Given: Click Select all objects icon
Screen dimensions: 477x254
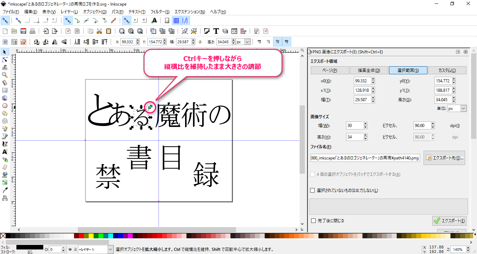Looking at the screenshot, I should [x=5, y=42].
